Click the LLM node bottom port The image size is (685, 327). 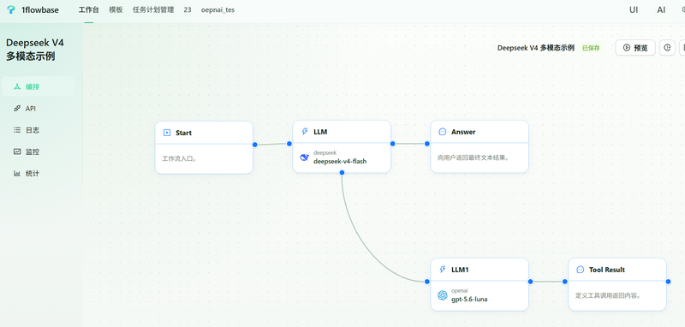[x=342, y=172]
